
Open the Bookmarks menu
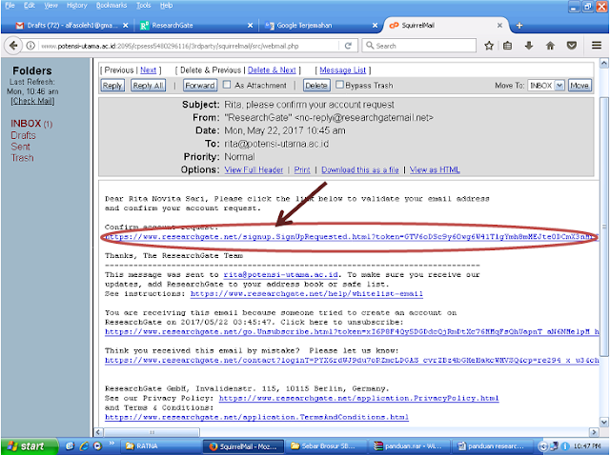112,6
